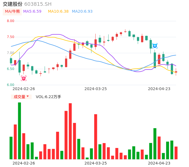Select 2024-03-25 date label under price chart
Image resolution: width=189 pixels, height=167 pixels.
coord(96,89)
